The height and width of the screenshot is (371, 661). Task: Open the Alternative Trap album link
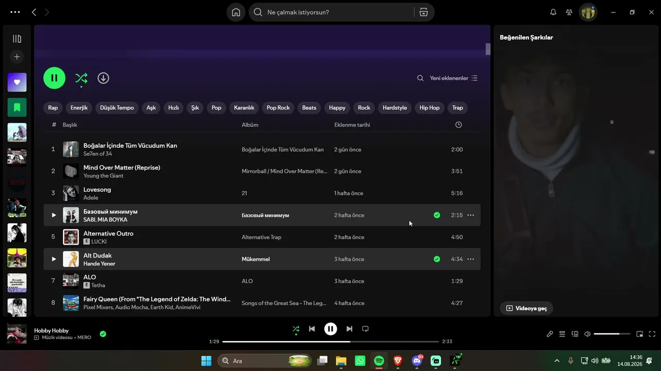tap(262, 237)
